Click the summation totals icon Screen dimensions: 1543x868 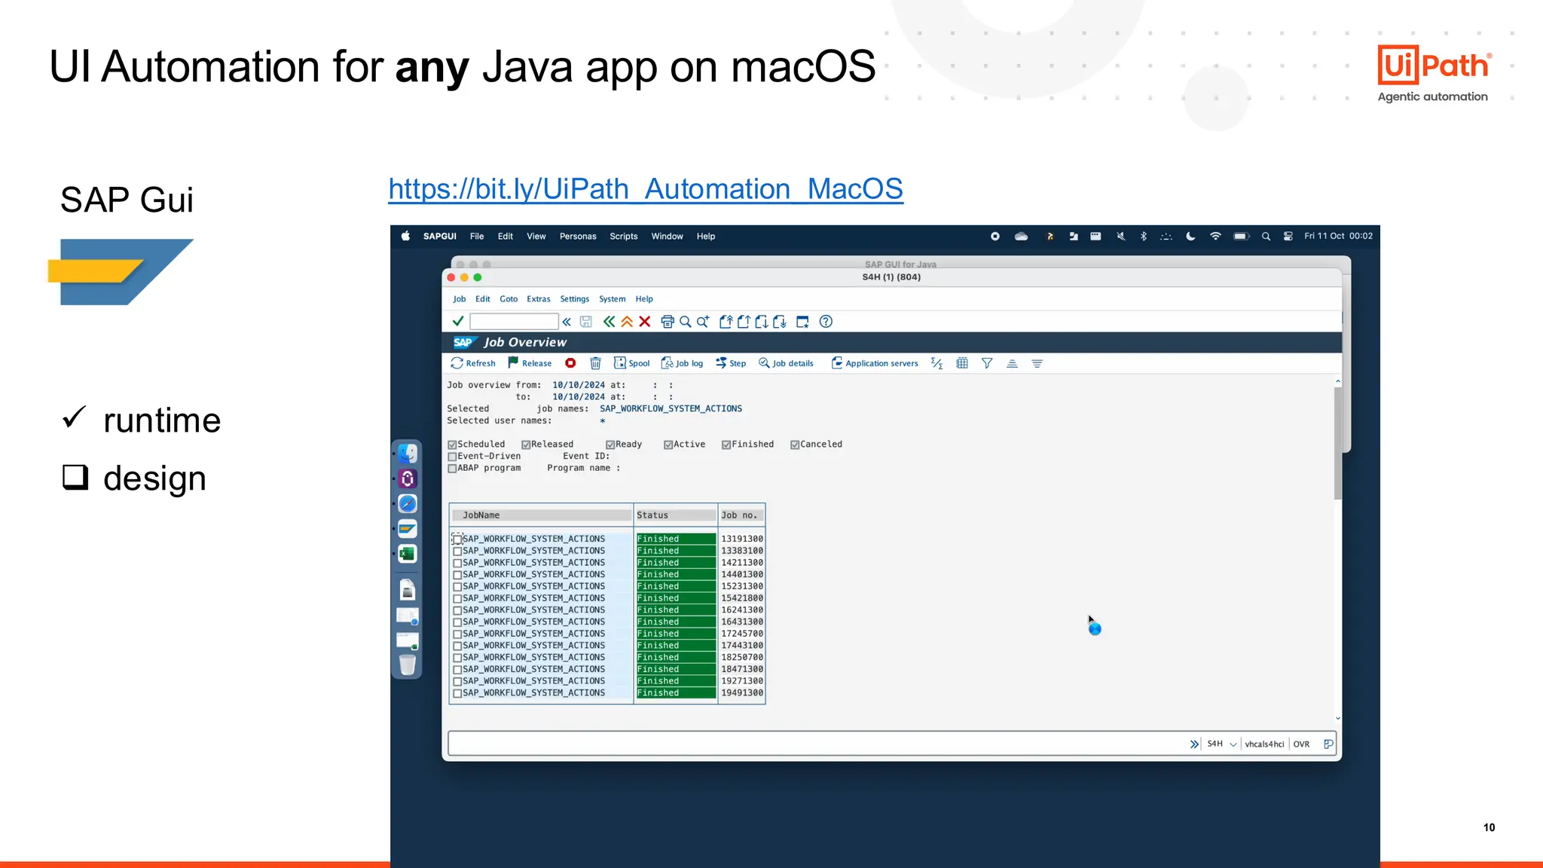936,363
